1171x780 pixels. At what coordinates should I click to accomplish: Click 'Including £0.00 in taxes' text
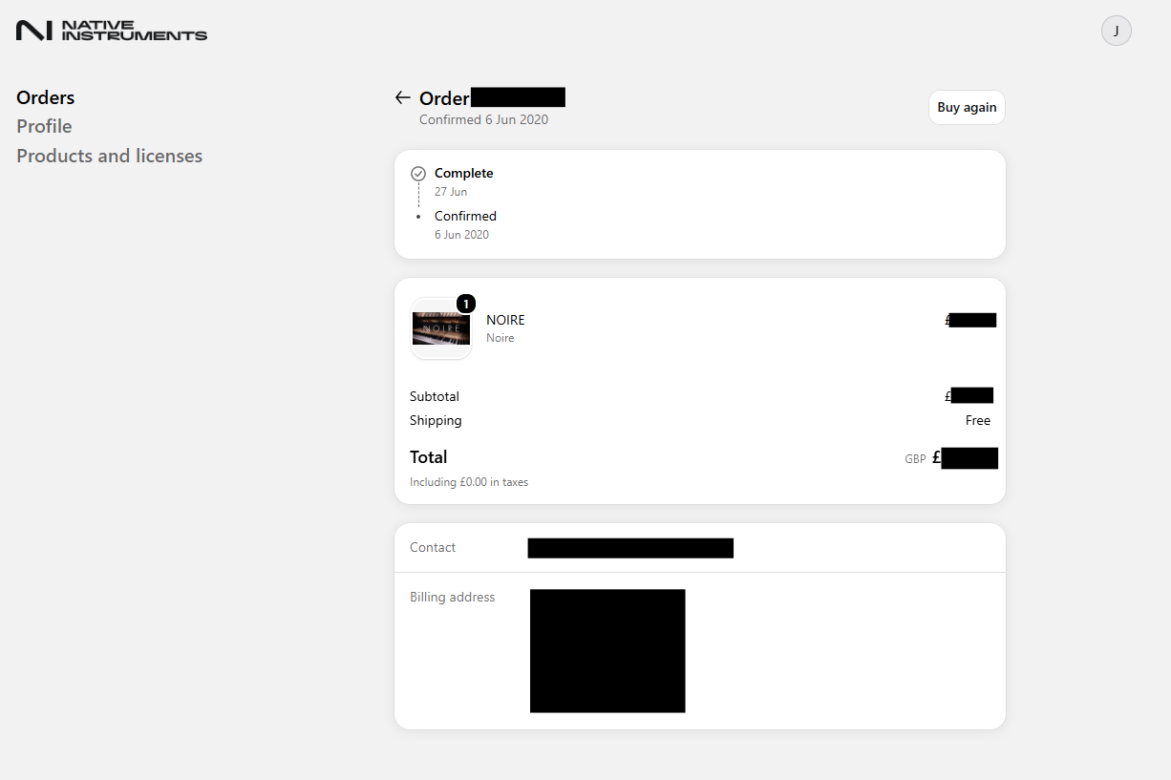point(469,482)
